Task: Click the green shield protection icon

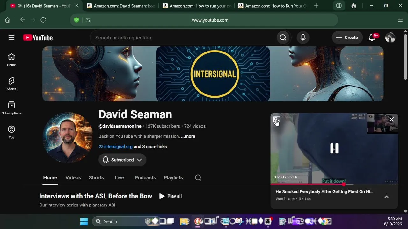Action: [x=76, y=20]
